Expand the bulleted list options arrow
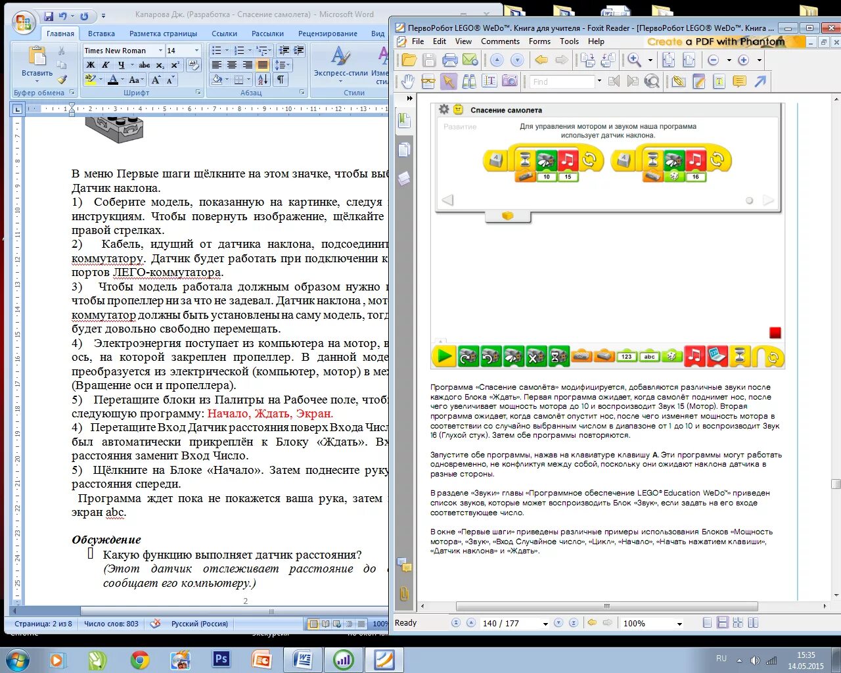The width and height of the screenshot is (841, 673). (x=227, y=51)
